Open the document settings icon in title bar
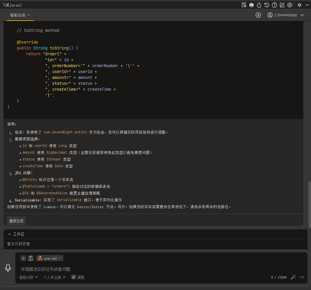The width and height of the screenshot is (311, 290). [x=244, y=5]
